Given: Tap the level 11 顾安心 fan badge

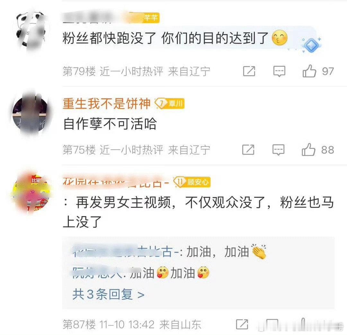Looking at the screenshot, I should pos(191,182).
